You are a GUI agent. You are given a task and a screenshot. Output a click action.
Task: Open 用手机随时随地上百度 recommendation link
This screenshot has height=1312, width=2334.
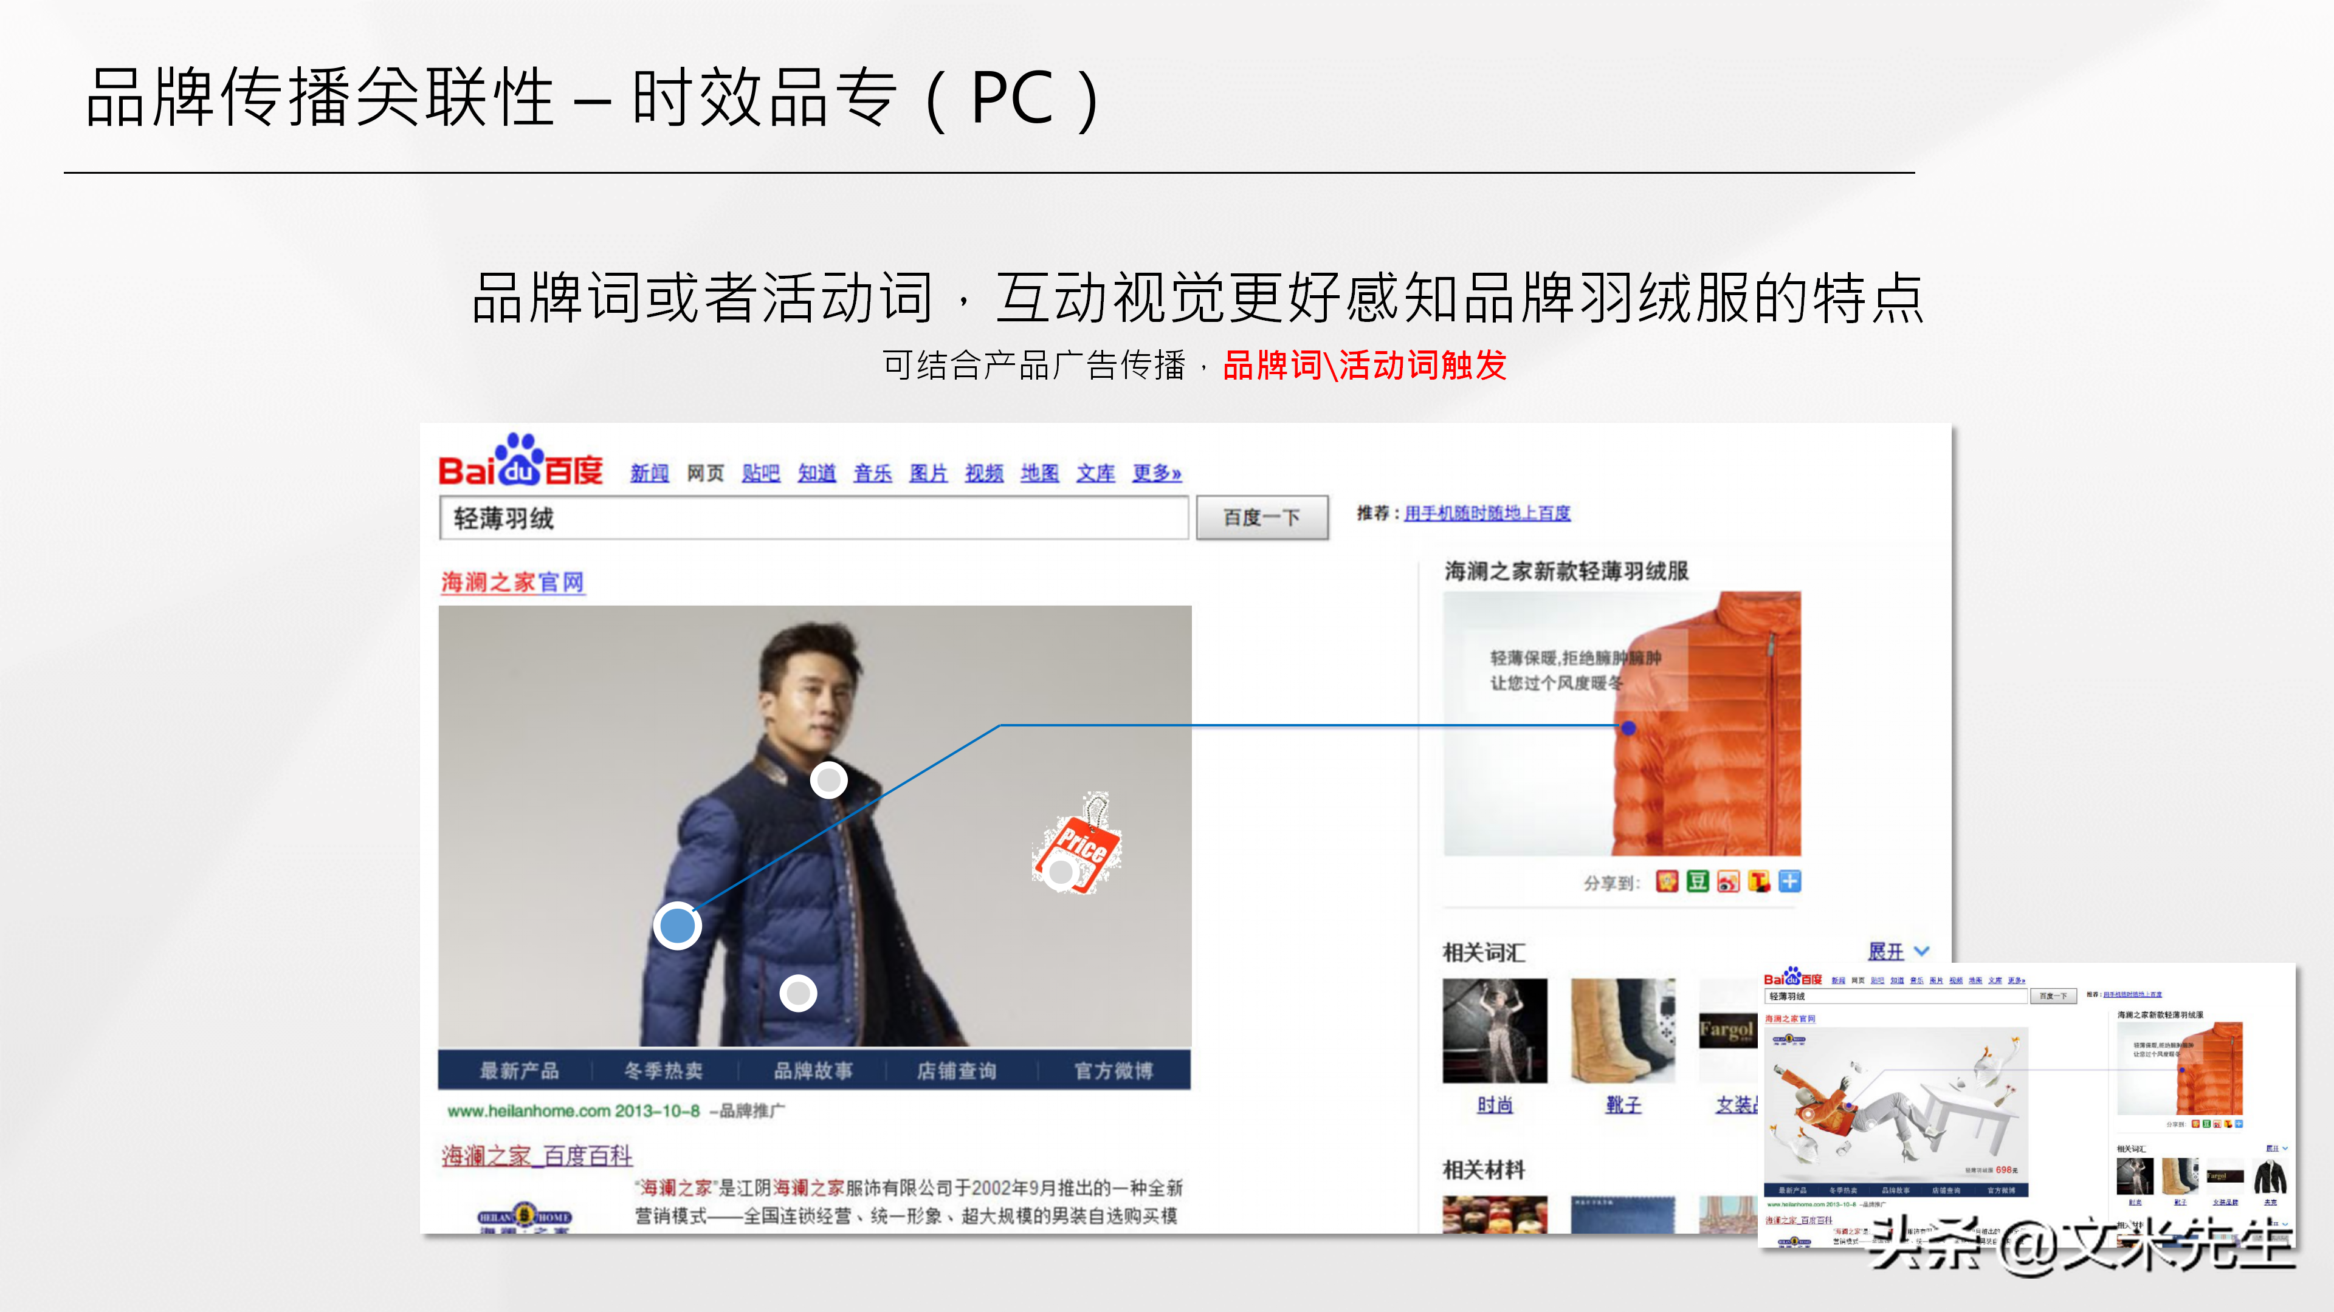coord(1487,513)
